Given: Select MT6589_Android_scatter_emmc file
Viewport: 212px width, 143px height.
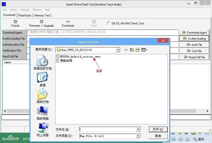Looking at the screenshot, I should click(x=78, y=57).
